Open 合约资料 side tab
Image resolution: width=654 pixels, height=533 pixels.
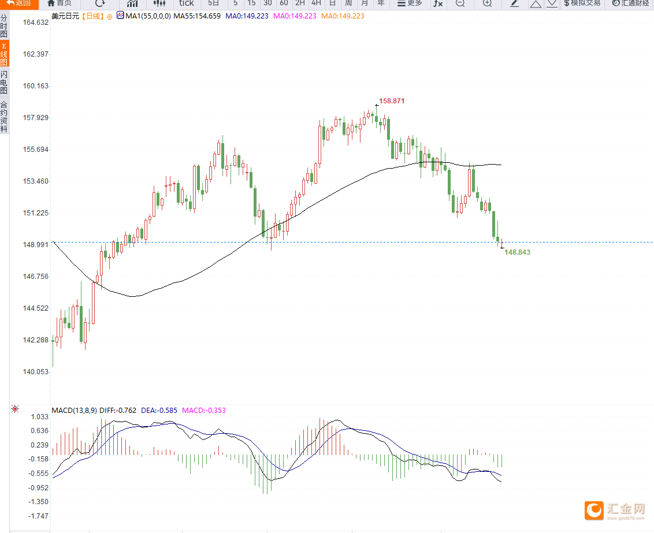coord(4,116)
